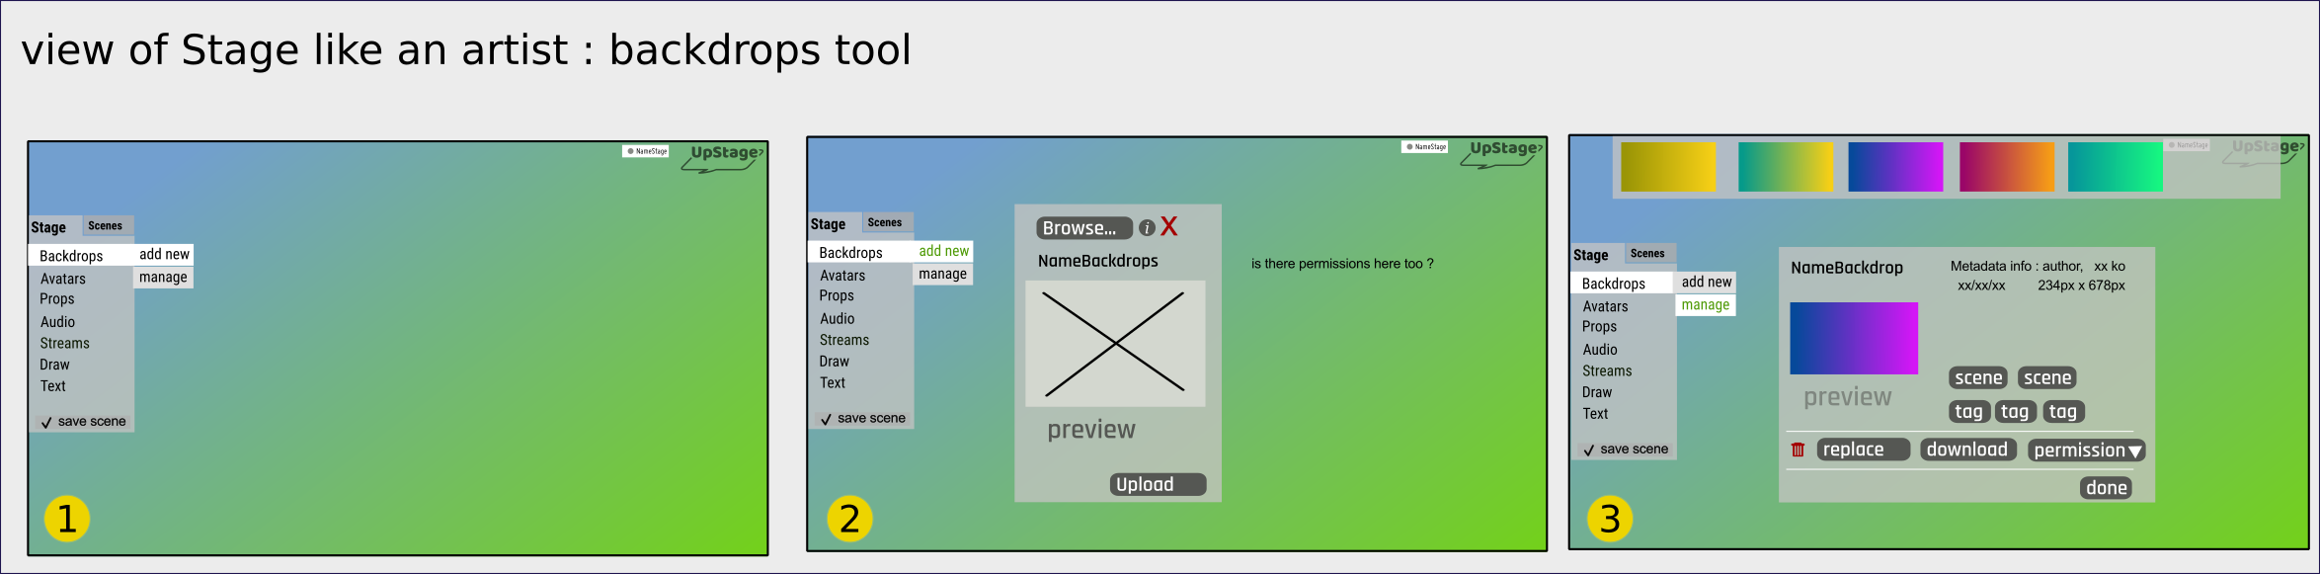The height and width of the screenshot is (574, 2320).
Task: Click the middle tag button
Action: [x=2015, y=412]
